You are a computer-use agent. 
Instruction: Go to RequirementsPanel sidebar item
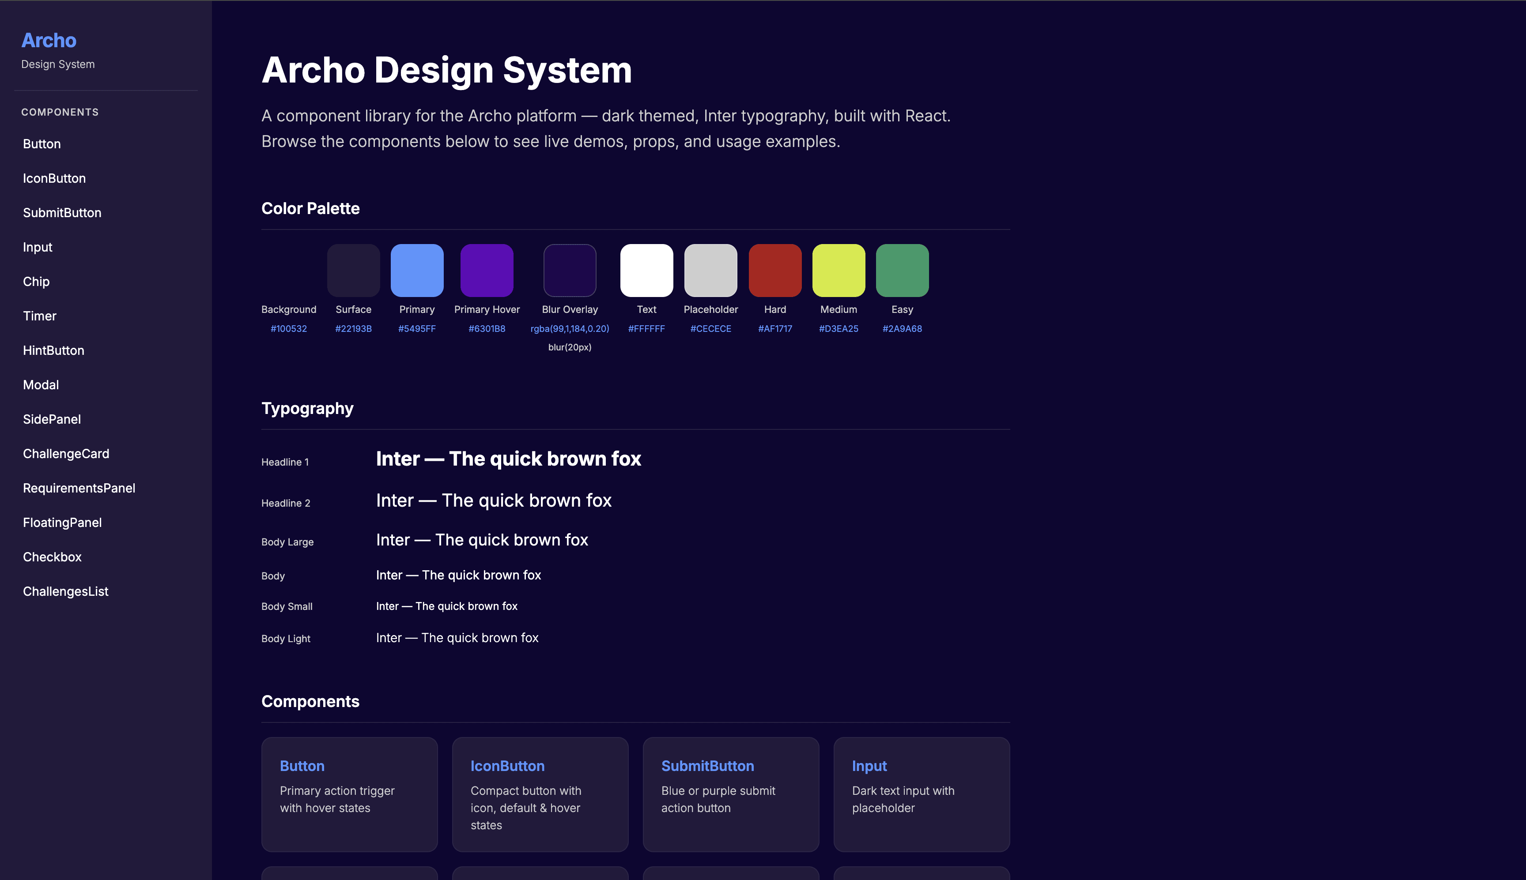click(79, 489)
